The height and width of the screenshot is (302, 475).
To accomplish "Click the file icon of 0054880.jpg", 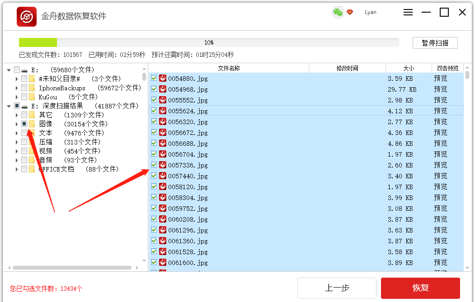I will [x=163, y=79].
